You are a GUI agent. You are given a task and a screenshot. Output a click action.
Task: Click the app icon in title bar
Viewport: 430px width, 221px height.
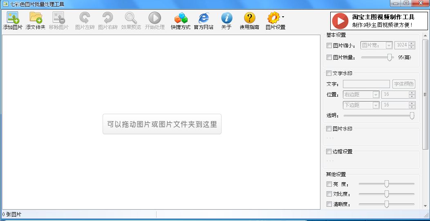pyautogui.click(x=5, y=4)
